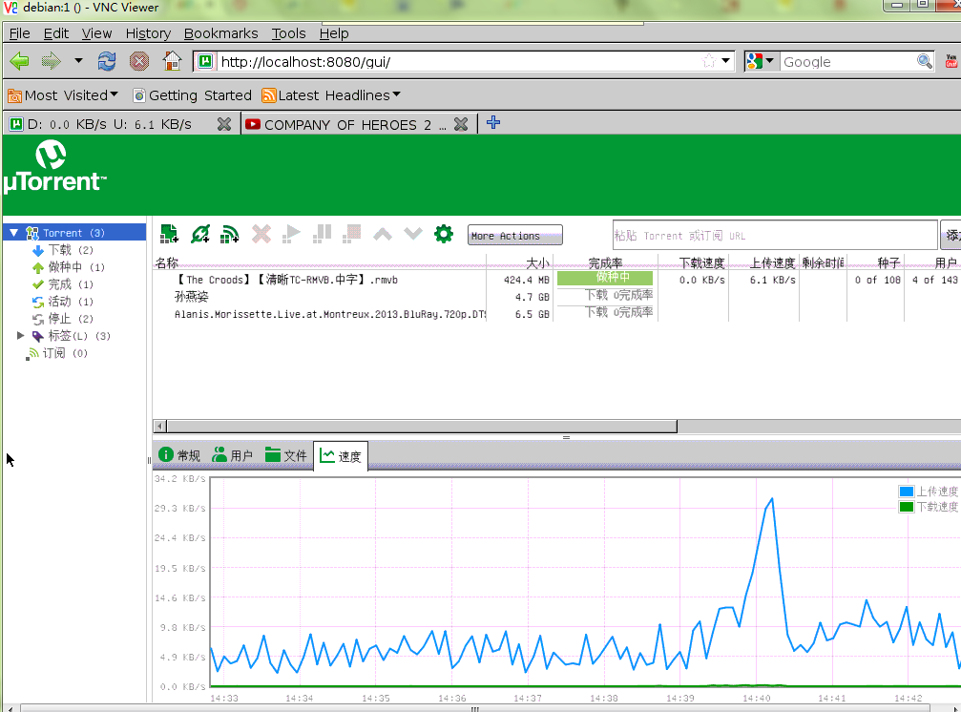Move torrent down the queue
961x712 pixels.
click(x=413, y=234)
